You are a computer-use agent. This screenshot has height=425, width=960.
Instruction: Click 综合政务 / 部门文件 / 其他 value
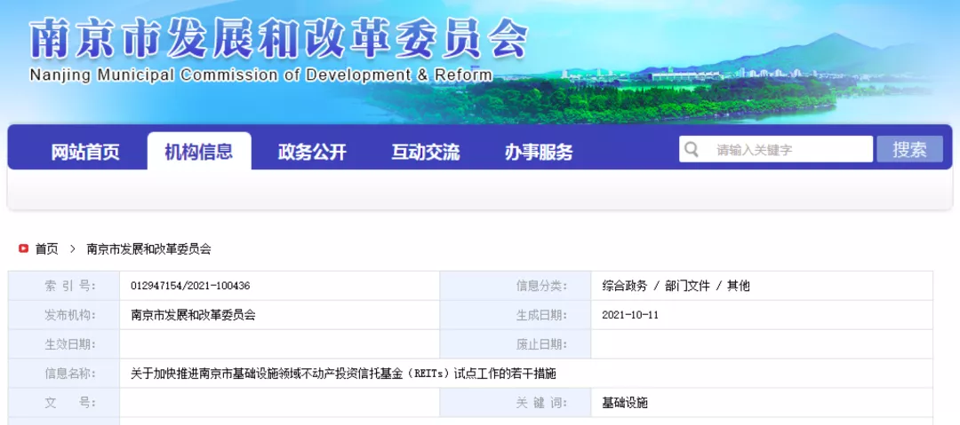point(676,286)
